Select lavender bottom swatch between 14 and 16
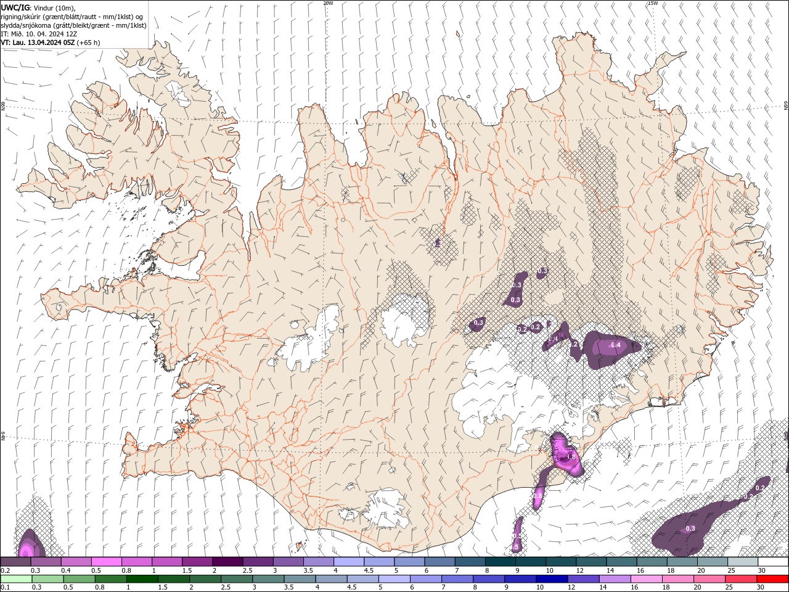 coord(615,578)
